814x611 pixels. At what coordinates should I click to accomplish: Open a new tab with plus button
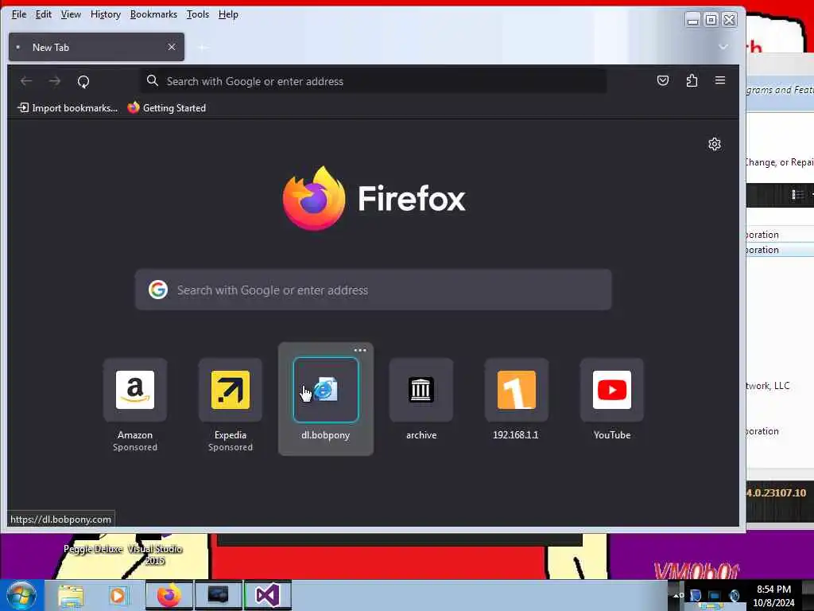203,47
